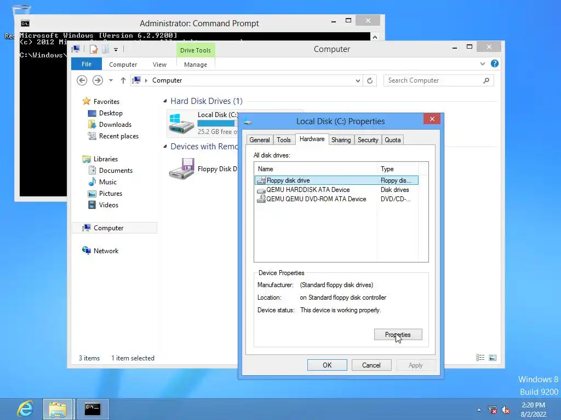Viewport: 561px width, 420px height.
Task: Open the Manage ribbon tab
Action: (x=196, y=65)
